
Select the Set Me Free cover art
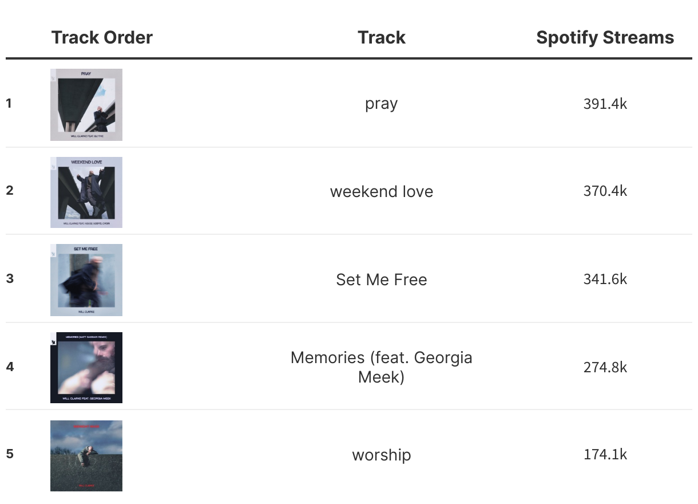pyautogui.click(x=86, y=280)
